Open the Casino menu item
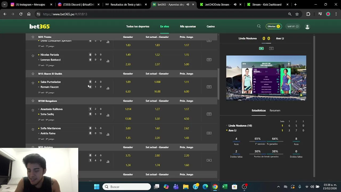 [211, 26]
